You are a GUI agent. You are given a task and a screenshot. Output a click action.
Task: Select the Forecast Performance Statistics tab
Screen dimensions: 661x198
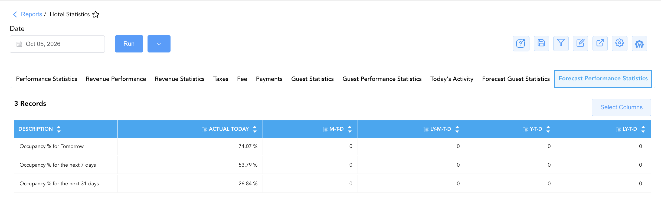click(603, 79)
